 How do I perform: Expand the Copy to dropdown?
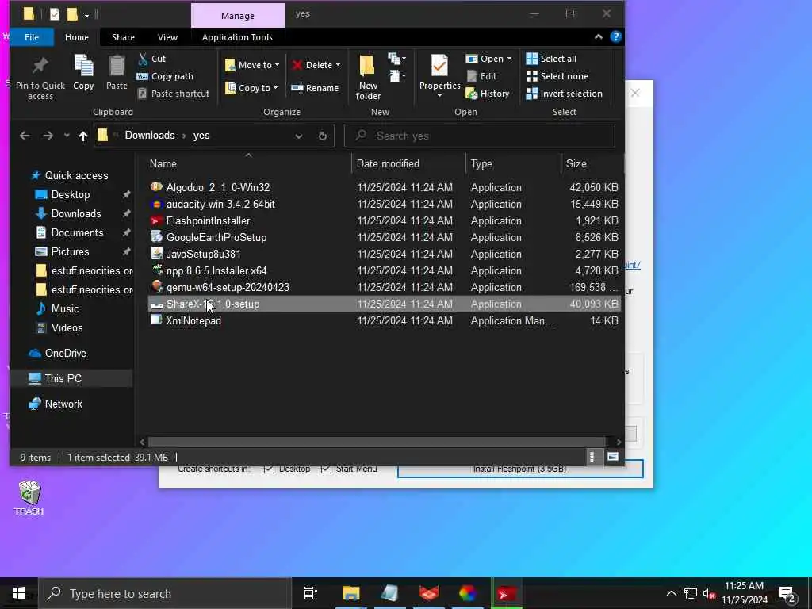click(x=275, y=88)
